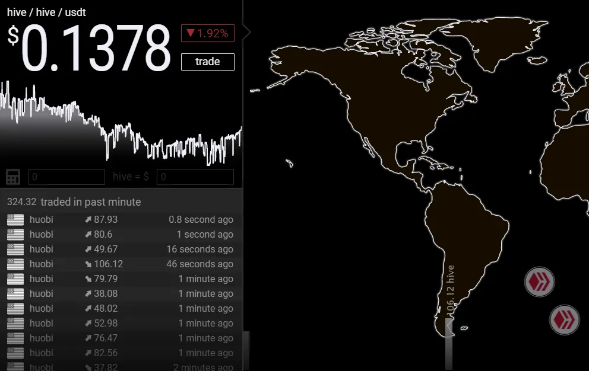Screen dimensions: 589x371
Task: Click the 324.32 traded in past minute text
Action: [74, 202]
